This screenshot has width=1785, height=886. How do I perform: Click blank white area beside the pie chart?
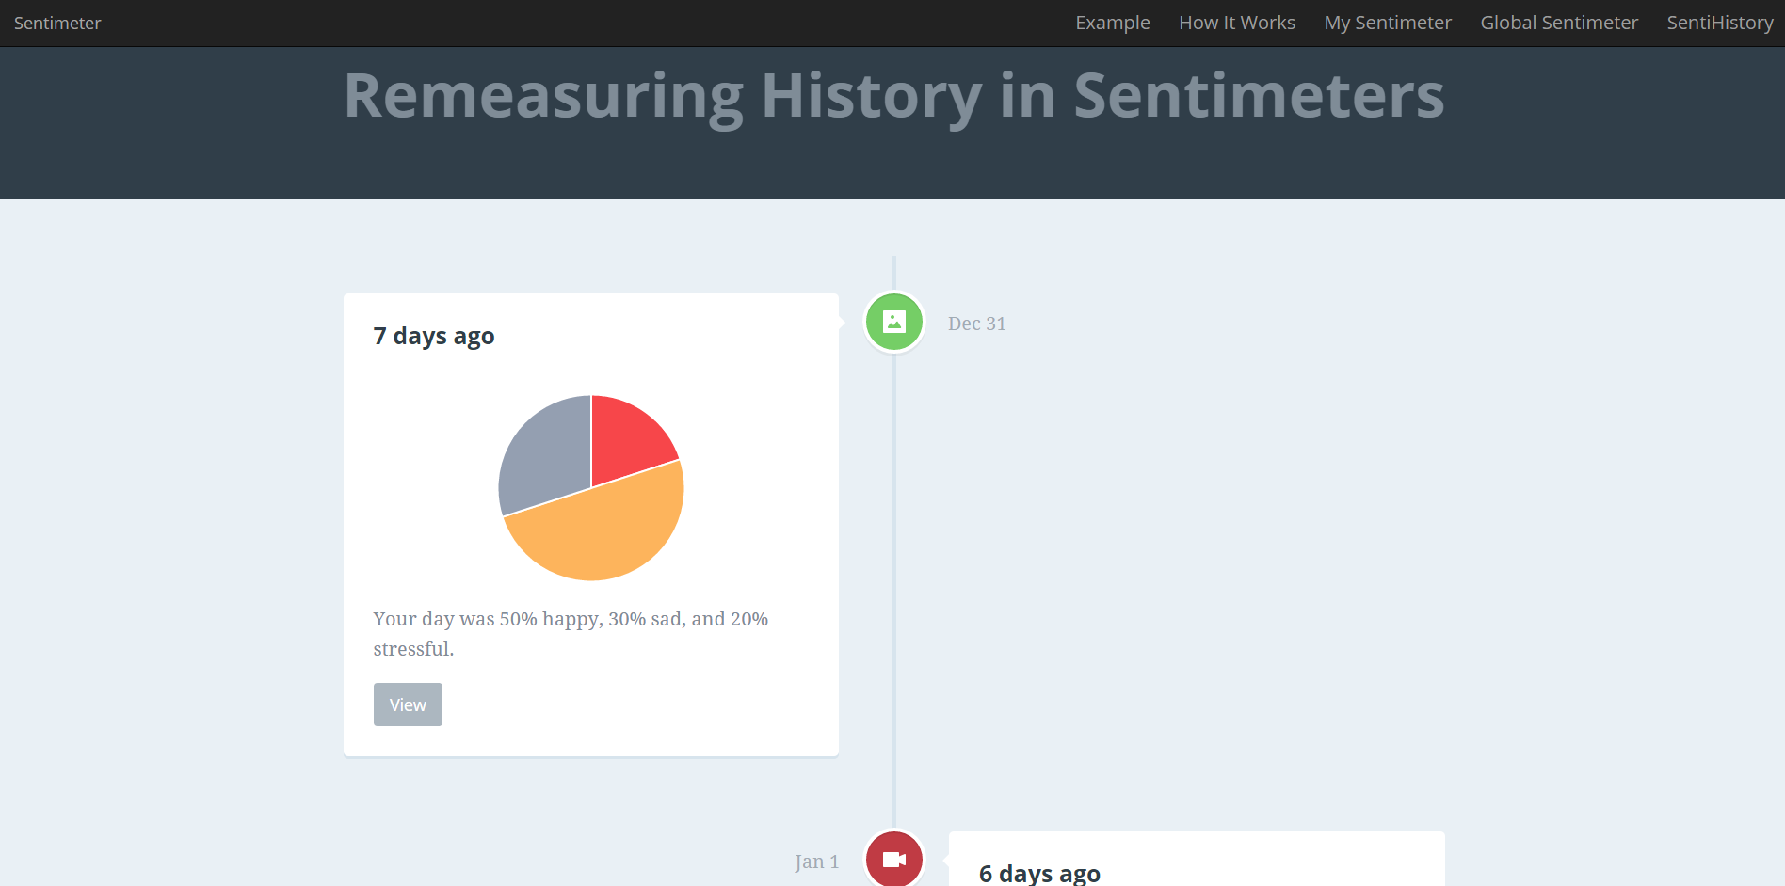coord(753,489)
